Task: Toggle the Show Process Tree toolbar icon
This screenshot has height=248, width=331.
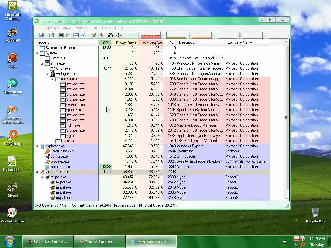Action: tap(69, 35)
